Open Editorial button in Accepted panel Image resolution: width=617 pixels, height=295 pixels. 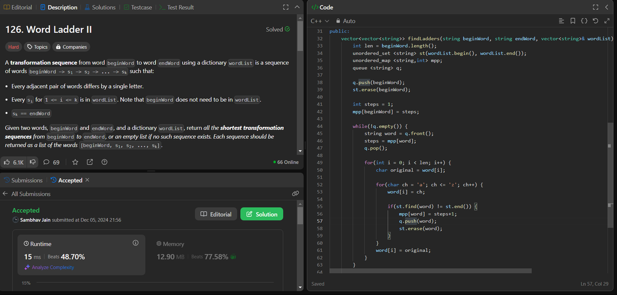coord(216,214)
